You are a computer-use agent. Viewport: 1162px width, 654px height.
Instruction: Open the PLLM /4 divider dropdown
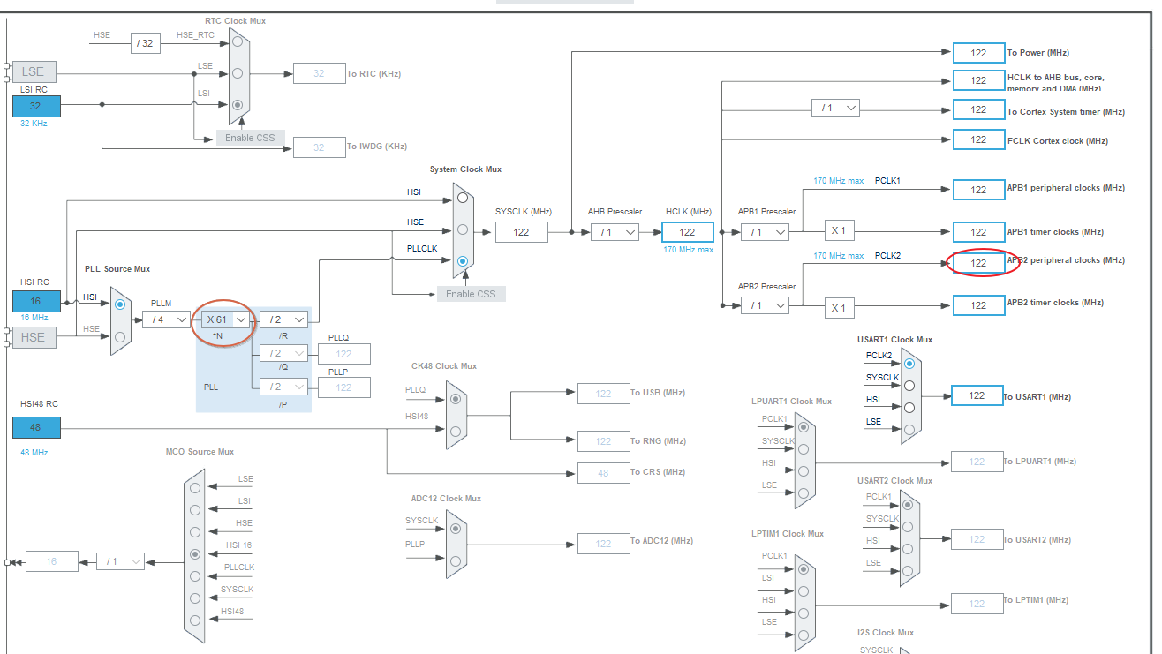coord(166,319)
